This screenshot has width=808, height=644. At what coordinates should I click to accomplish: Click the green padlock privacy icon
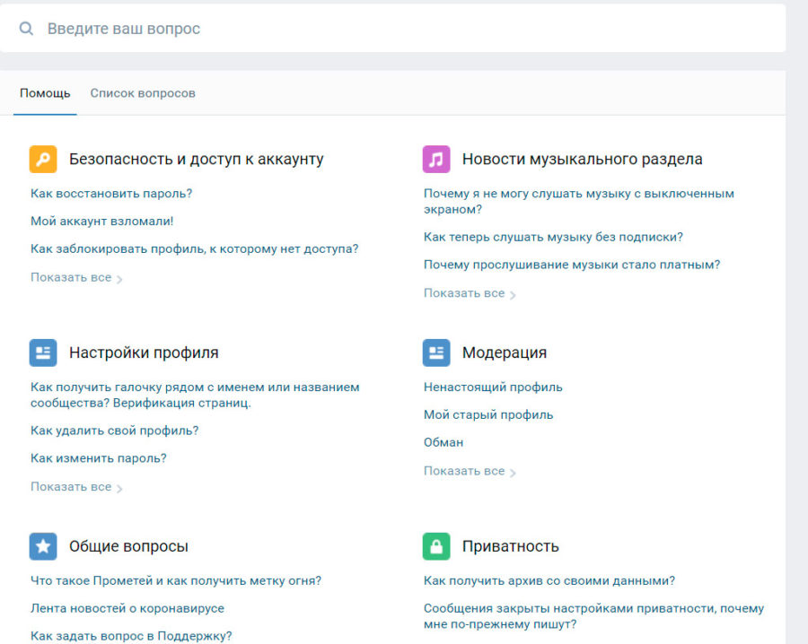(x=436, y=546)
